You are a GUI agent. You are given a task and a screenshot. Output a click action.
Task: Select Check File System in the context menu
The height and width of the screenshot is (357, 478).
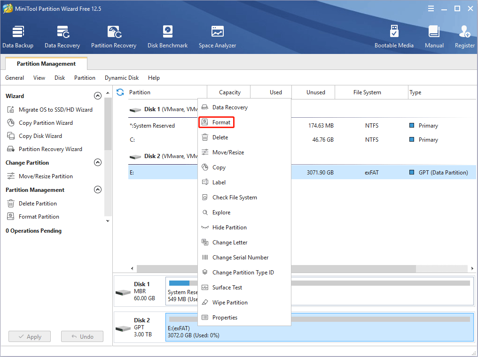[x=244, y=197]
